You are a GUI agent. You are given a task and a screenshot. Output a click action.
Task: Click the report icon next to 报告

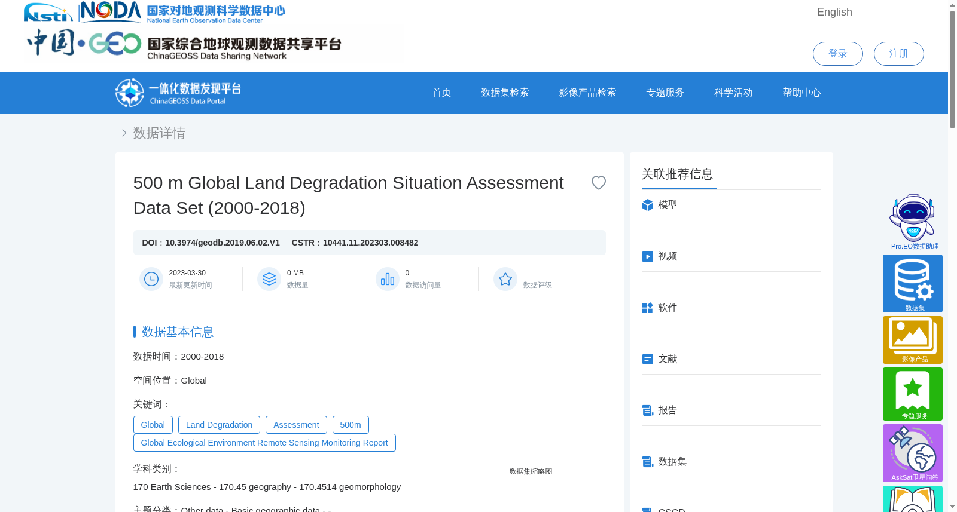[x=647, y=410]
